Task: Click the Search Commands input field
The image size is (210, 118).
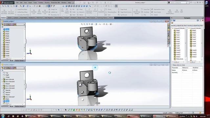Action: click(x=178, y=3)
